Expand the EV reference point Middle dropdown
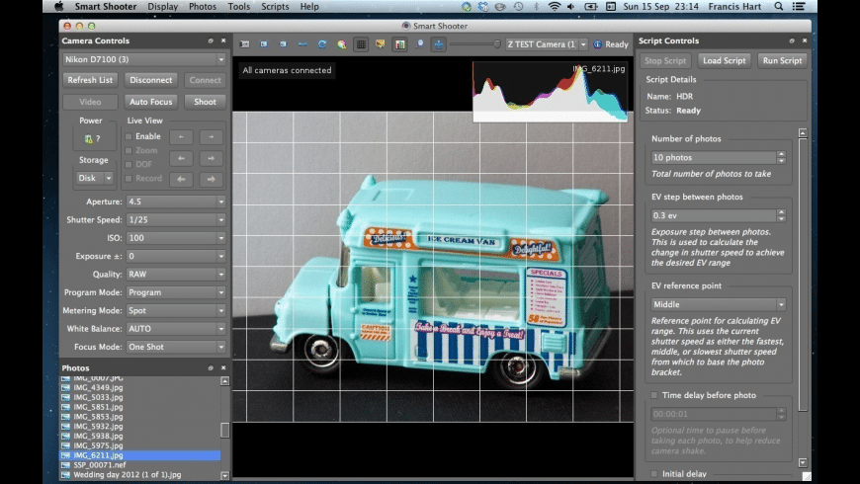This screenshot has height=484, width=860. (719, 305)
